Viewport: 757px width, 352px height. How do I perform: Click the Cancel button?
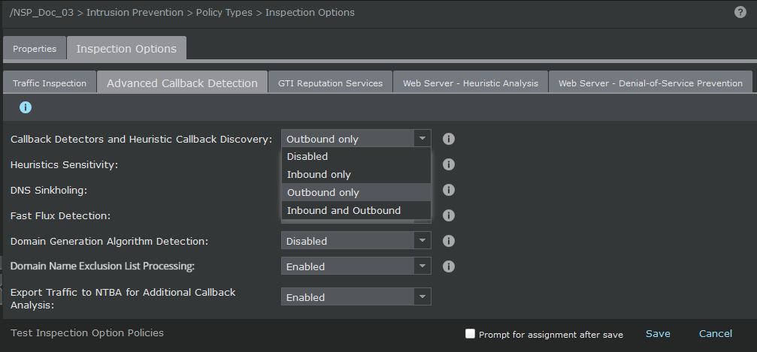point(716,334)
